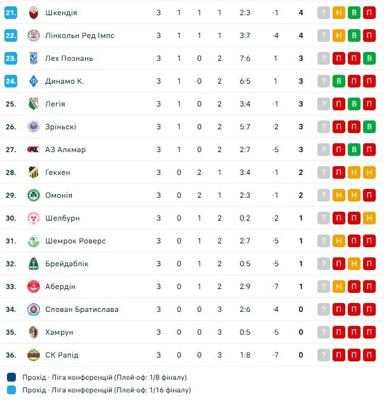The width and height of the screenshot is (384, 400).
Task: Click the green В badge in Лех Познань row
Action: click(x=369, y=58)
